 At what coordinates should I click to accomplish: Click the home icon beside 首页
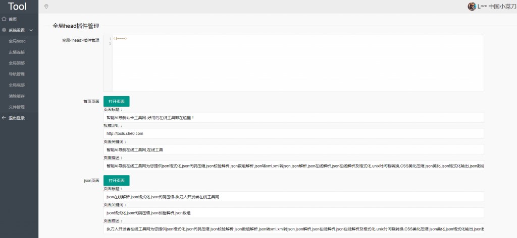(x=4, y=19)
